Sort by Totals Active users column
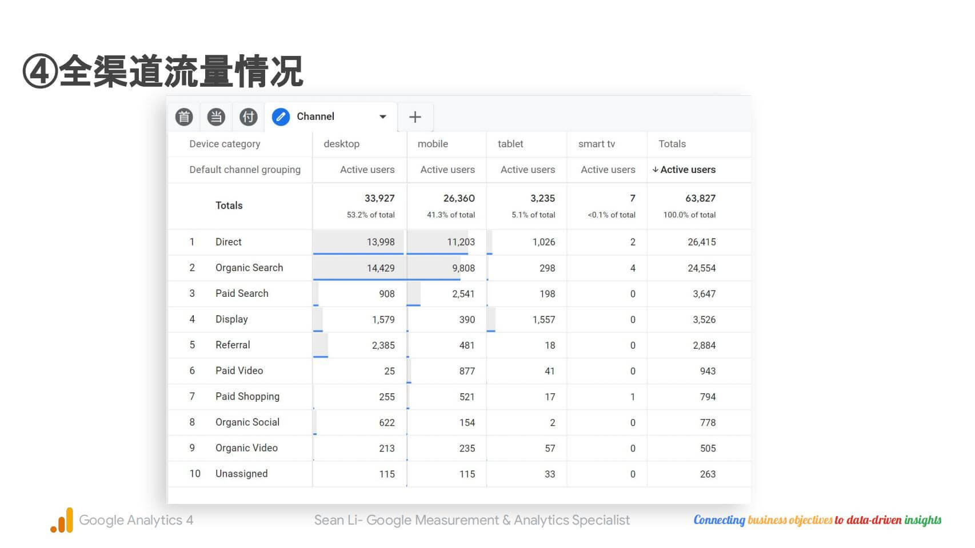Image resolution: width=975 pixels, height=548 pixels. [688, 170]
